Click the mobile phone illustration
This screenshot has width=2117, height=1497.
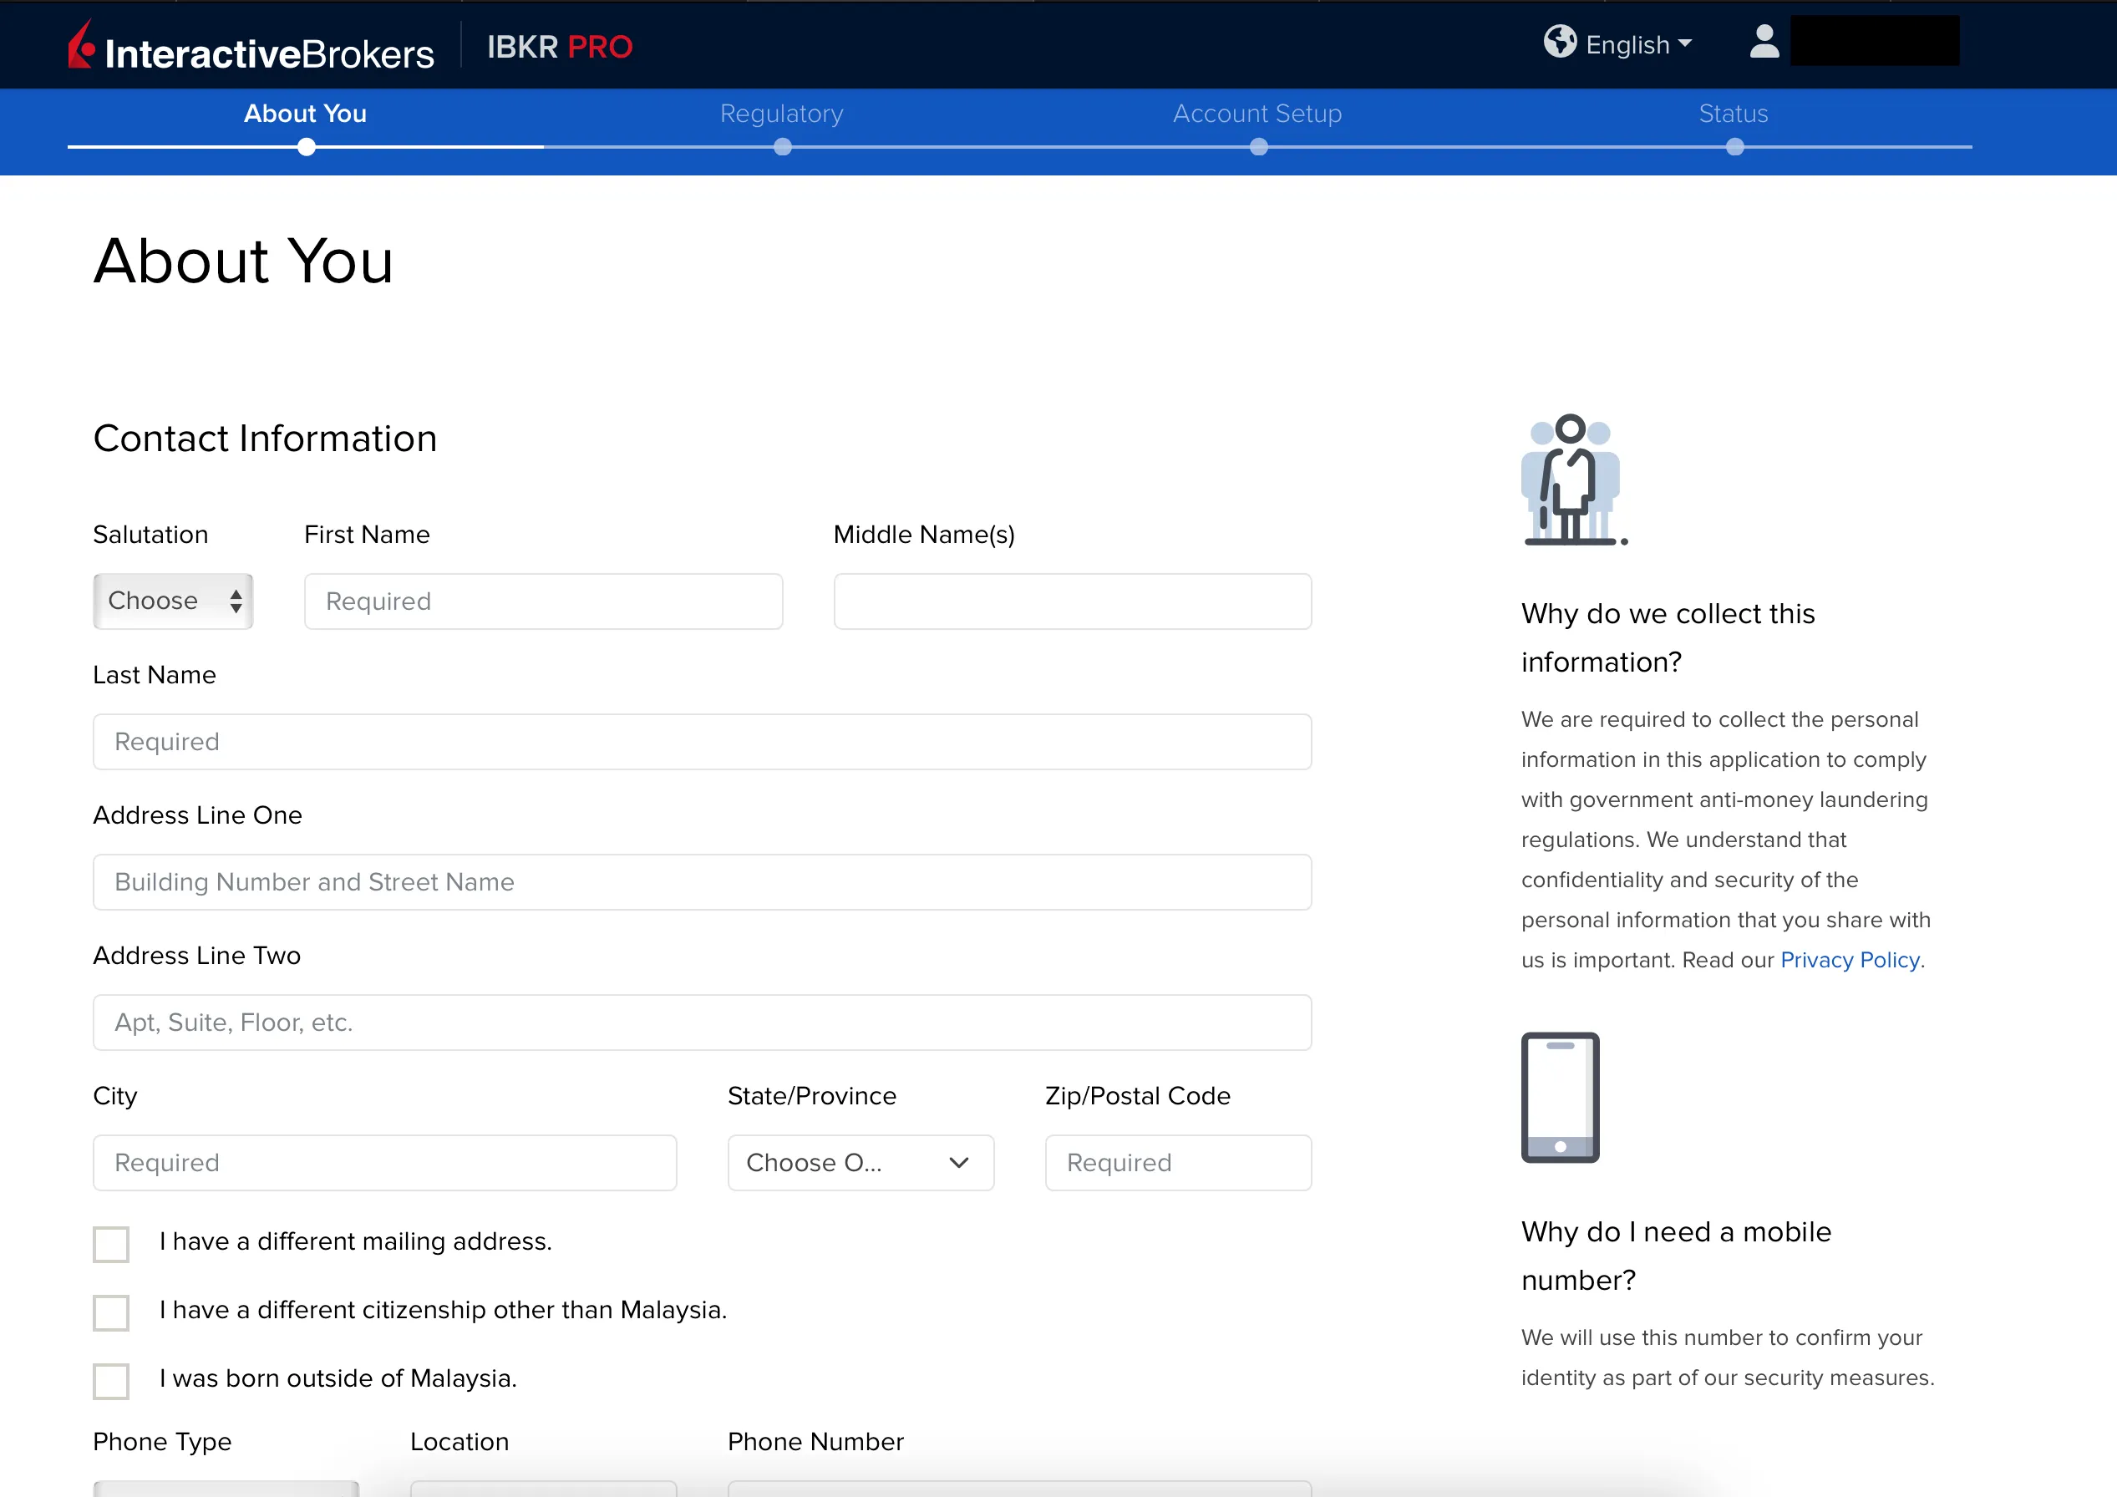1560,1097
